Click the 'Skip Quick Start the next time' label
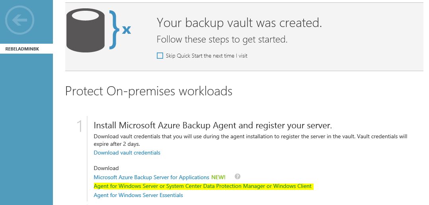Image resolution: width=429 pixels, height=205 pixels. point(206,56)
